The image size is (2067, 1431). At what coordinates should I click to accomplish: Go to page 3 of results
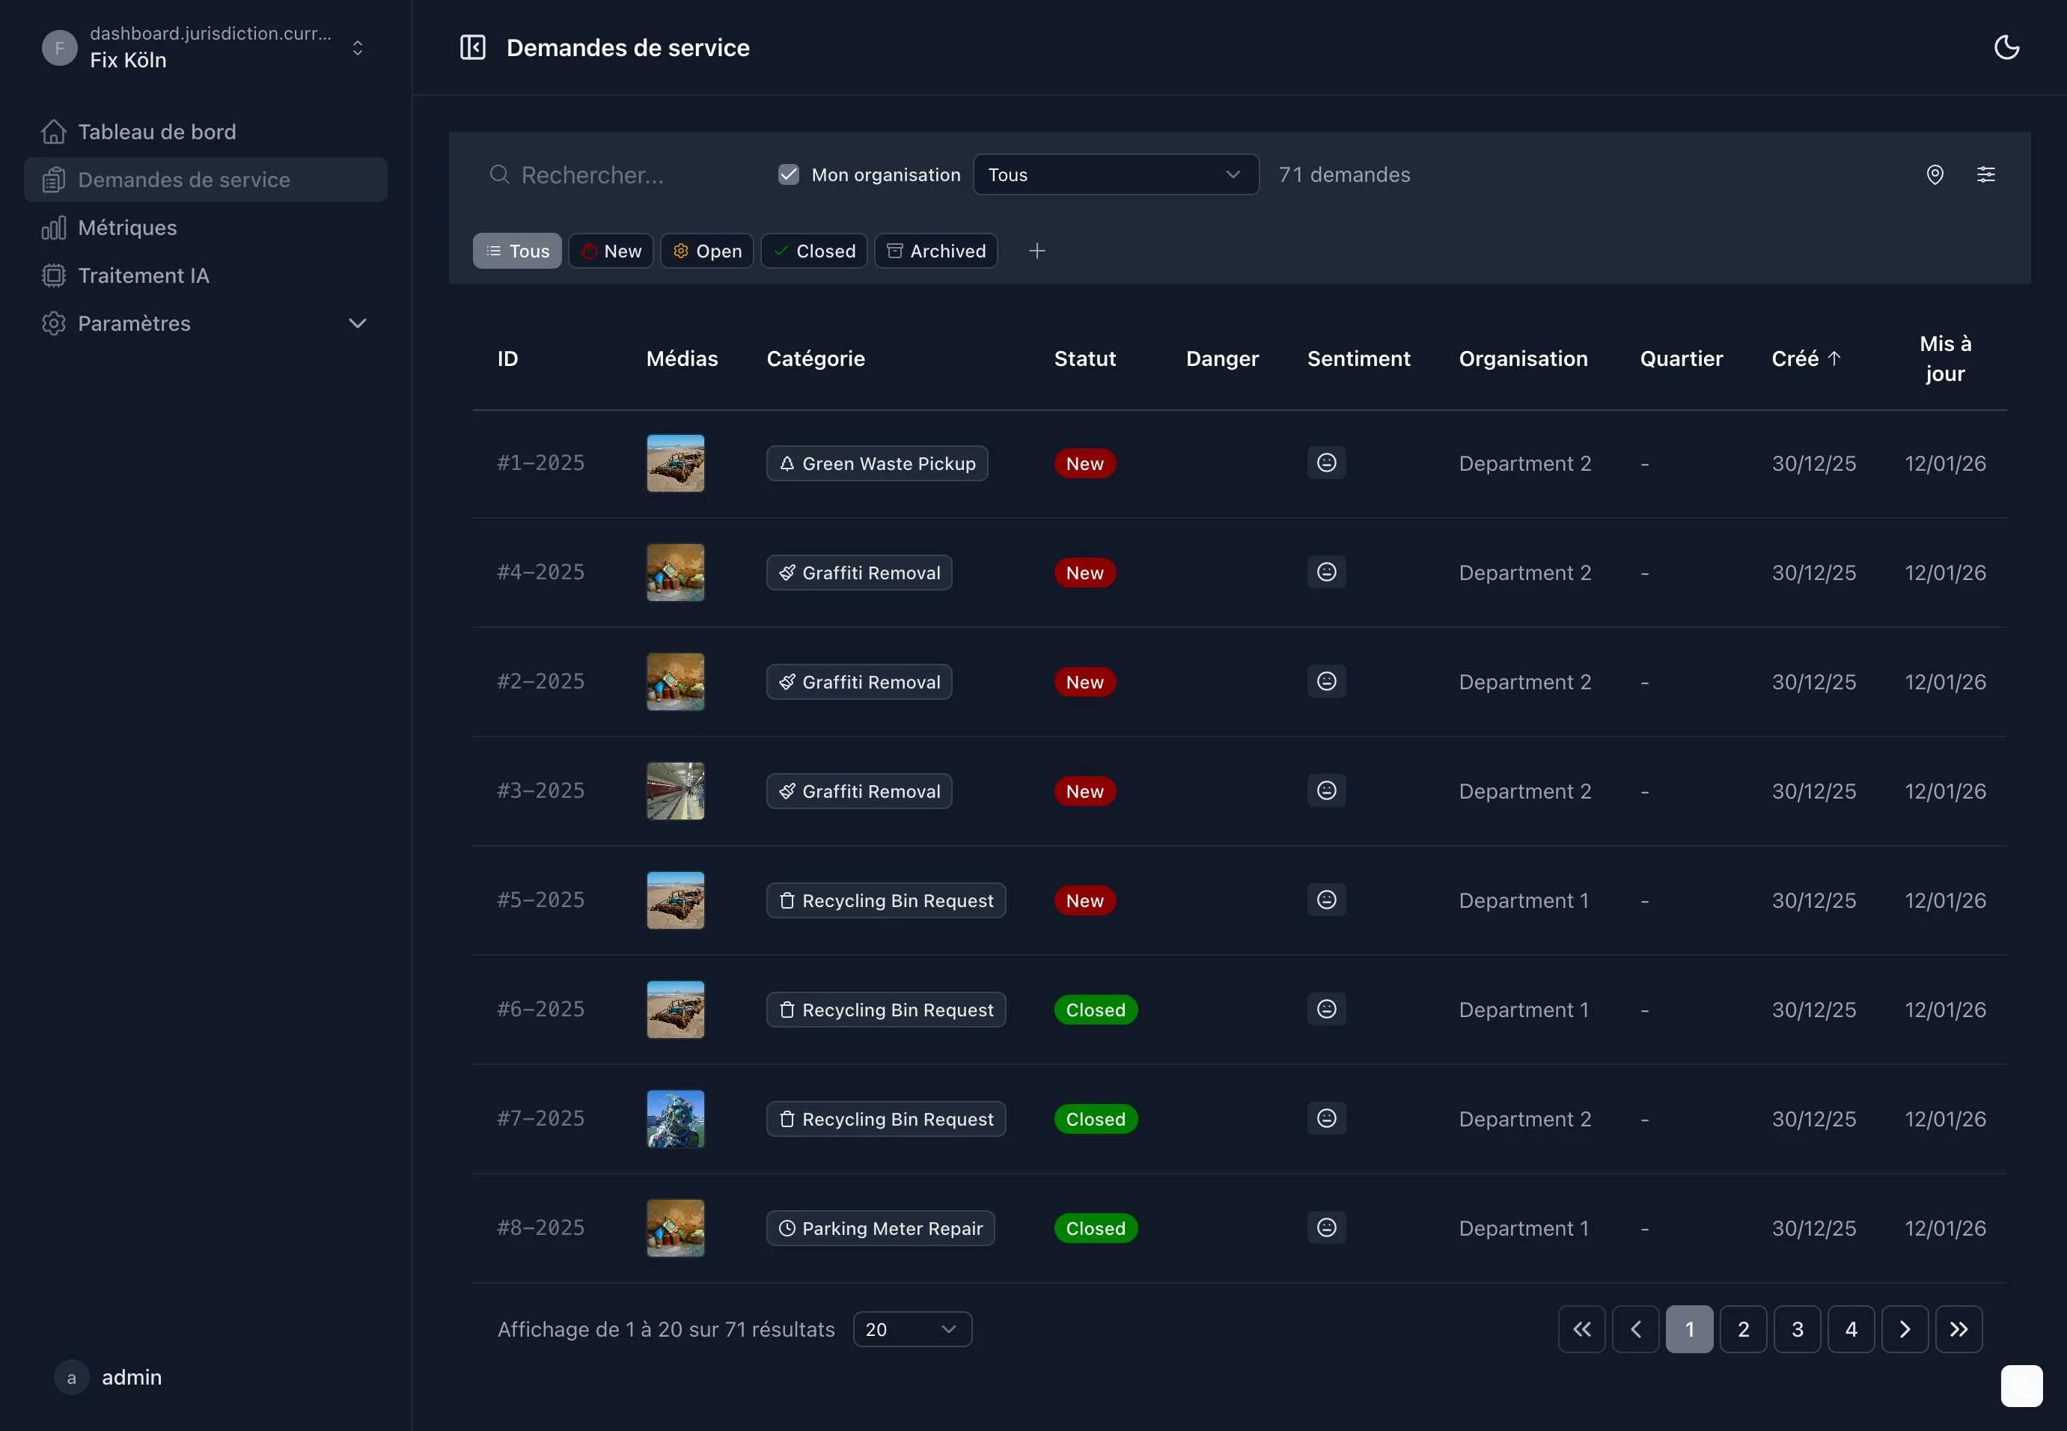pyautogui.click(x=1797, y=1328)
